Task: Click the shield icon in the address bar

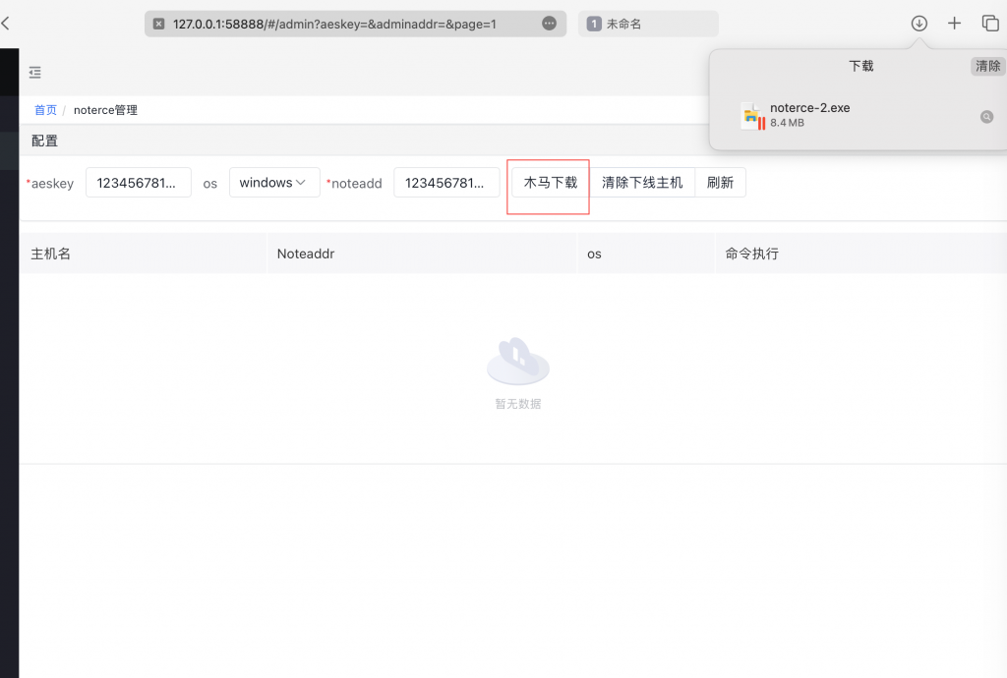Action: click(x=159, y=23)
